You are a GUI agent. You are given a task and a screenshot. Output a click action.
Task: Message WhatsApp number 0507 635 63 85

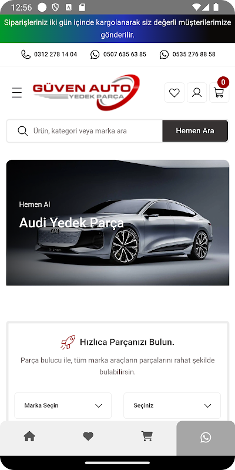click(118, 54)
